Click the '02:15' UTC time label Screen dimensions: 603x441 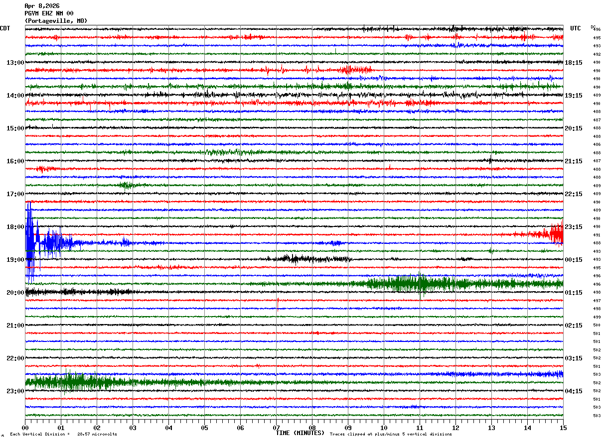point(574,326)
